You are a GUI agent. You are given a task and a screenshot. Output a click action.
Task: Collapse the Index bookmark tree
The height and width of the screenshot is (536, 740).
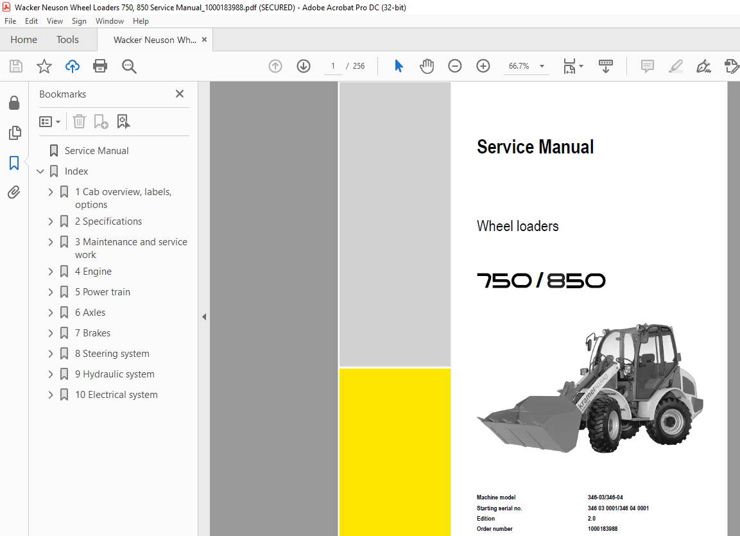click(x=40, y=171)
